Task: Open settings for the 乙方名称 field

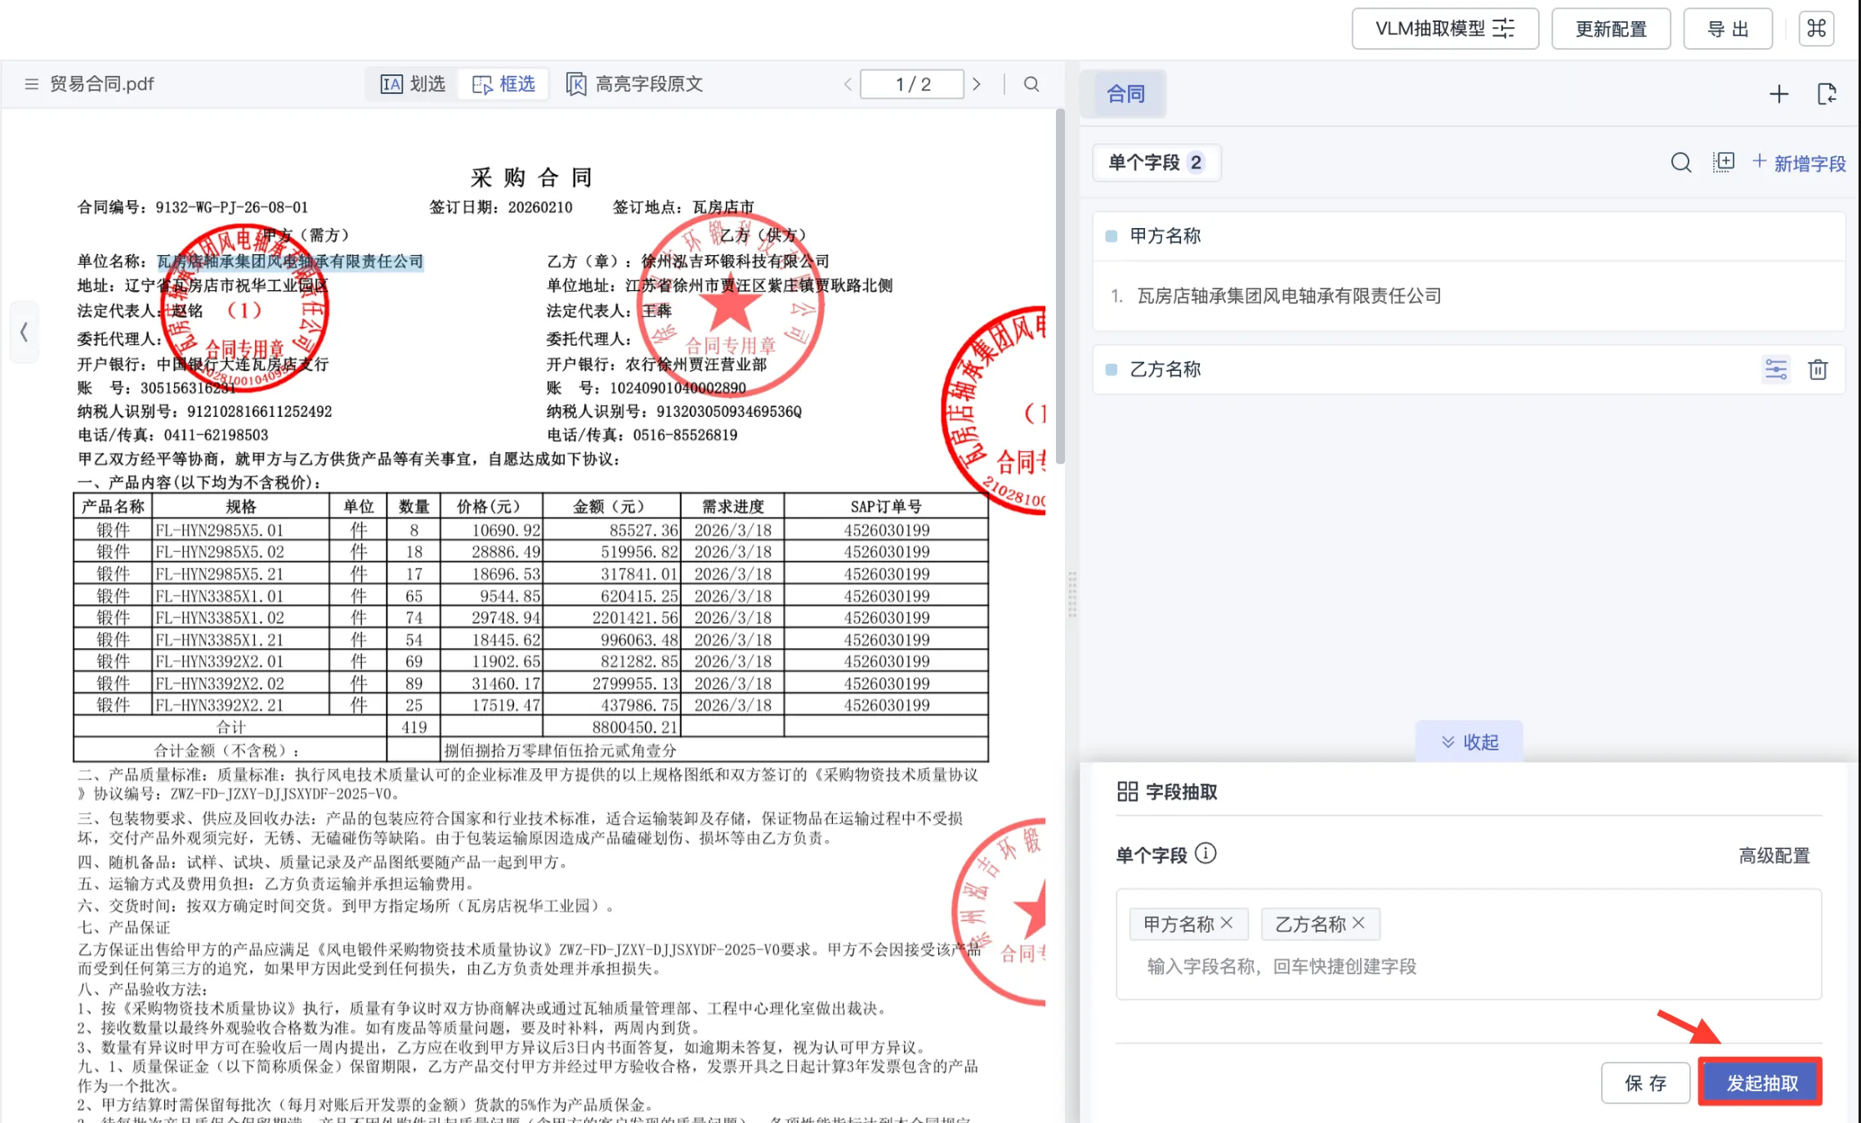Action: point(1776,369)
